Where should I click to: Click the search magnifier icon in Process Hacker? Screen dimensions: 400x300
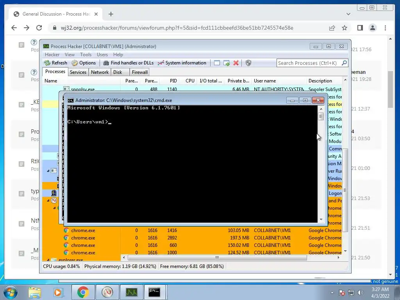point(344,63)
